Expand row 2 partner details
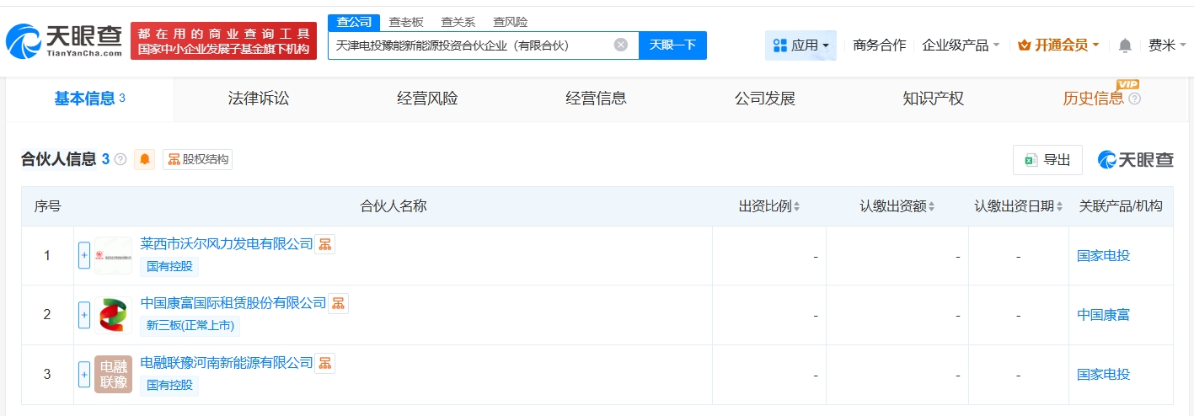Image resolution: width=1194 pixels, height=416 pixels. (84, 315)
